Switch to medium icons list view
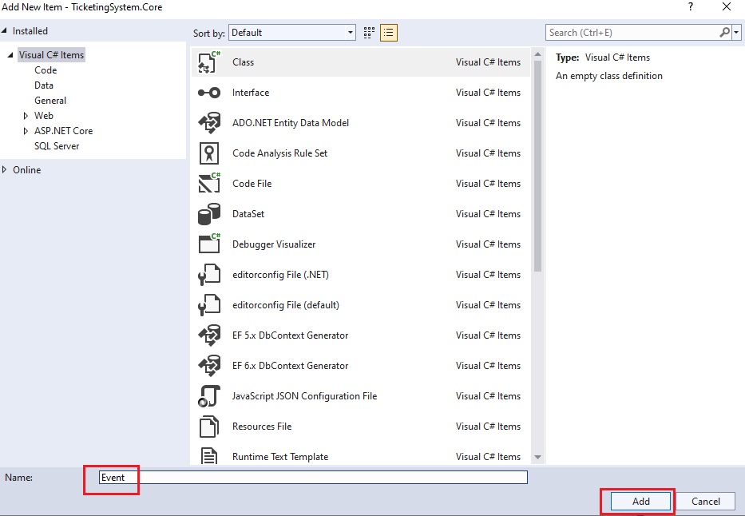 (x=389, y=33)
